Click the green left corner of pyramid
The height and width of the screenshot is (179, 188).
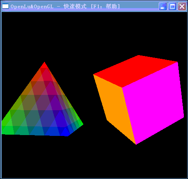(x=6, y=128)
